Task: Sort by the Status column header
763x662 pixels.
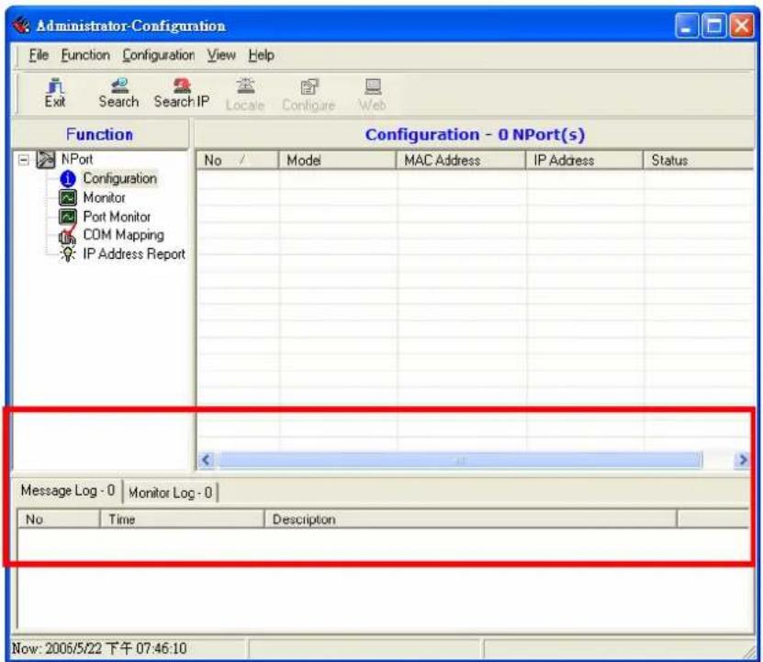Action: 699,160
